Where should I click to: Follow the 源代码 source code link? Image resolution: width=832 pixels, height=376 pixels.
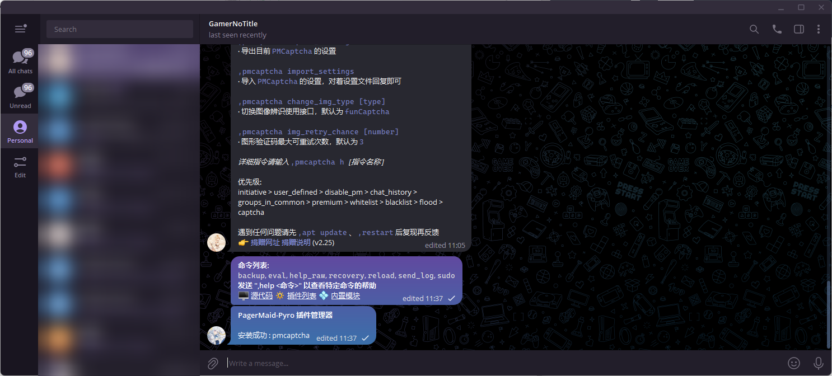(261, 296)
